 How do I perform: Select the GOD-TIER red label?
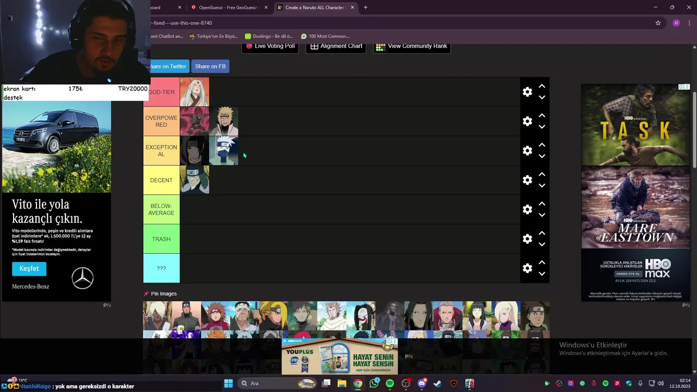click(161, 92)
